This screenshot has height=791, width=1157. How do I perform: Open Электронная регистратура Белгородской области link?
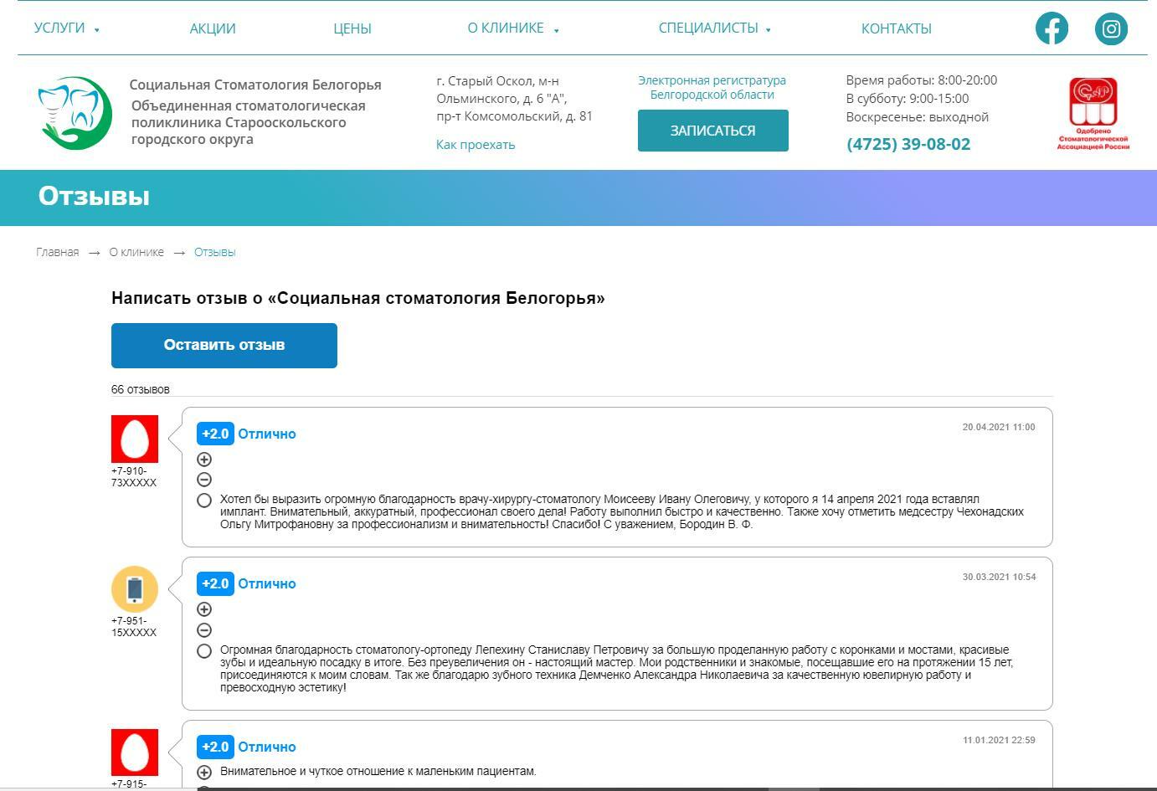pos(712,87)
